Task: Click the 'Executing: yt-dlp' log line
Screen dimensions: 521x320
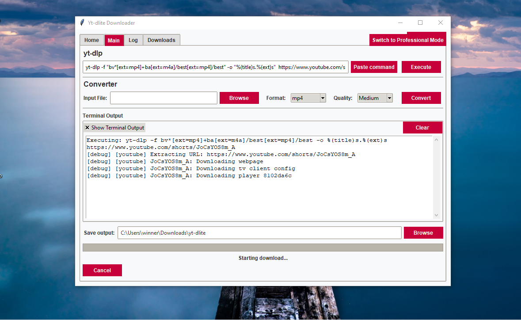Action: (237, 144)
